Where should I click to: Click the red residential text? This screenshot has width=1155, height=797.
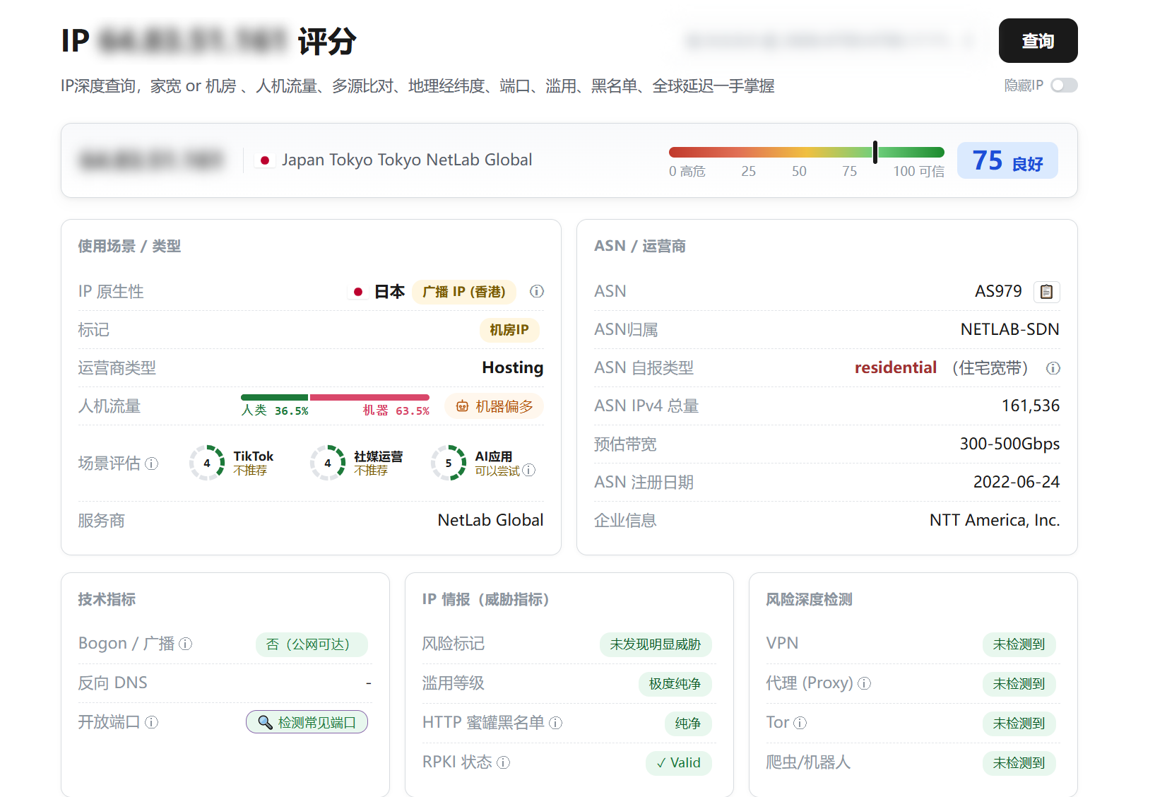(x=896, y=367)
